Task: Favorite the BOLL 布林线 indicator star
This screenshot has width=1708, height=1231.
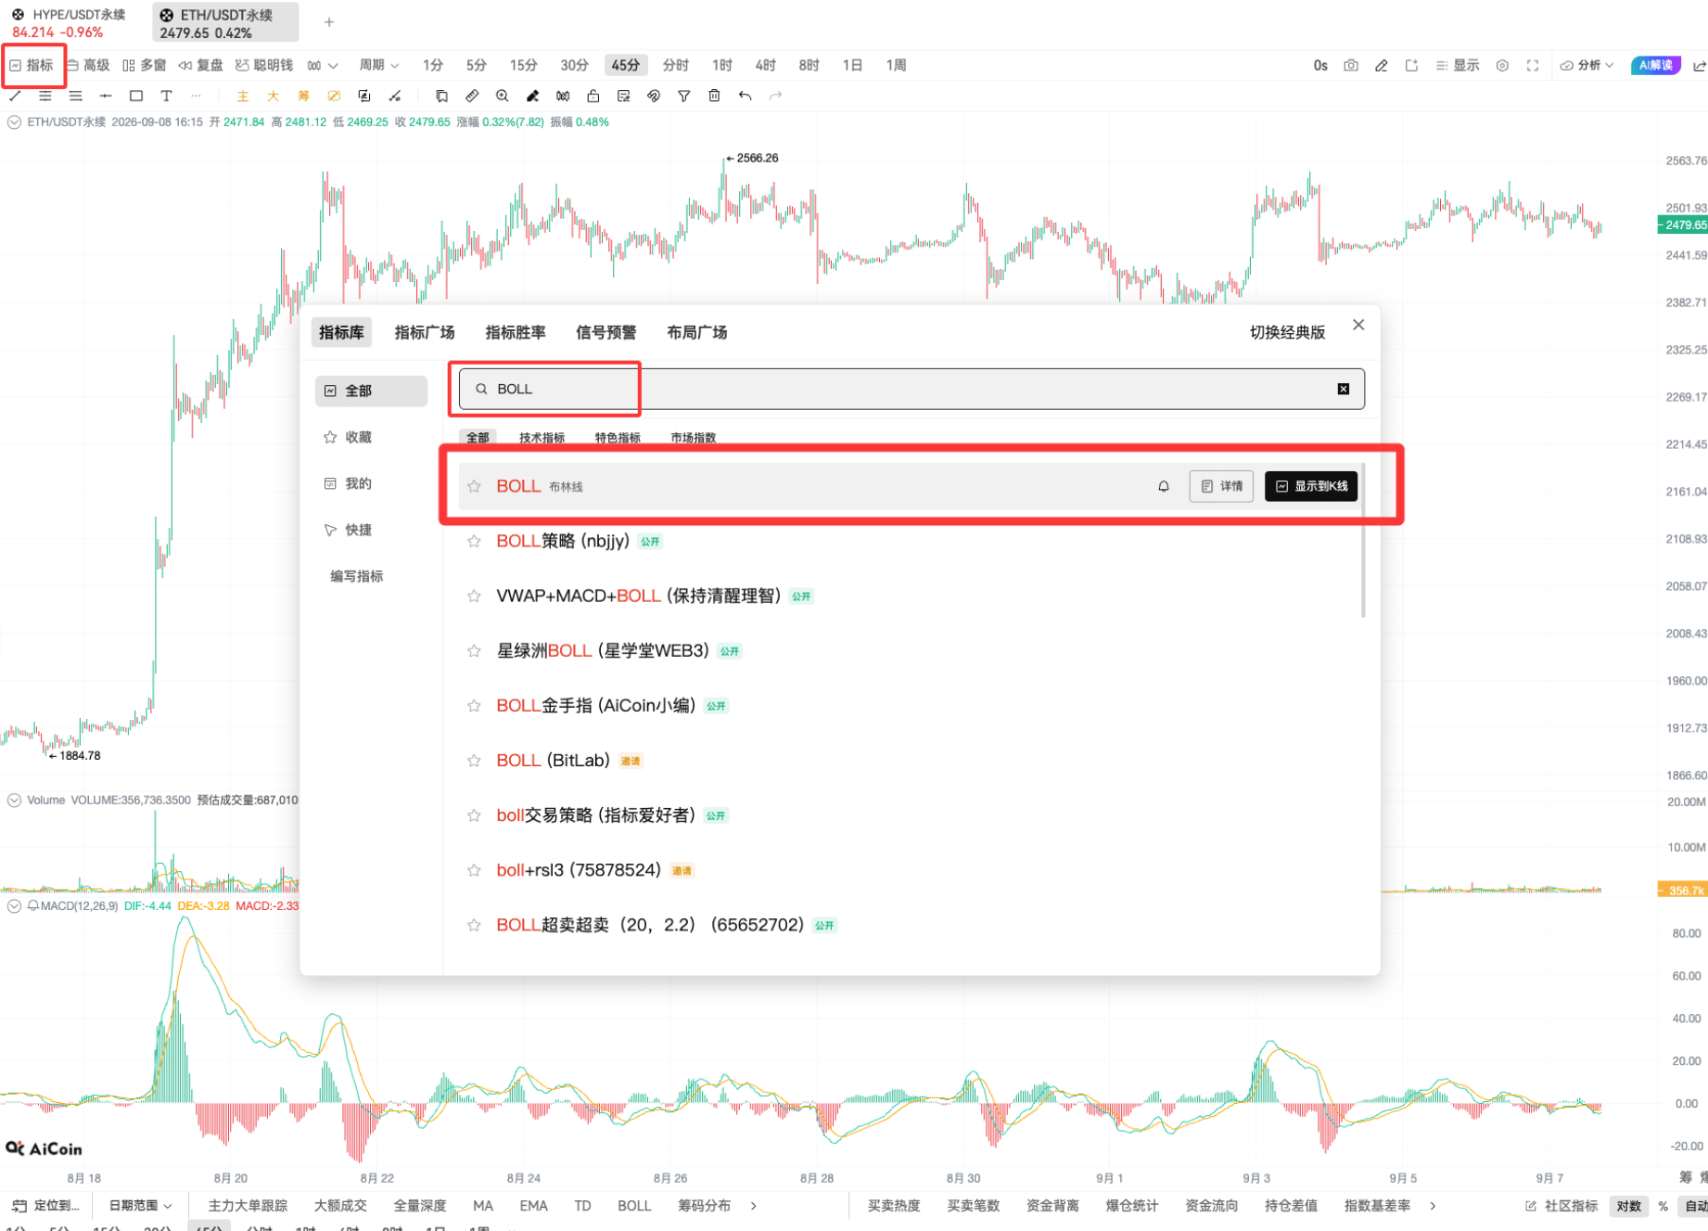Action: click(474, 486)
